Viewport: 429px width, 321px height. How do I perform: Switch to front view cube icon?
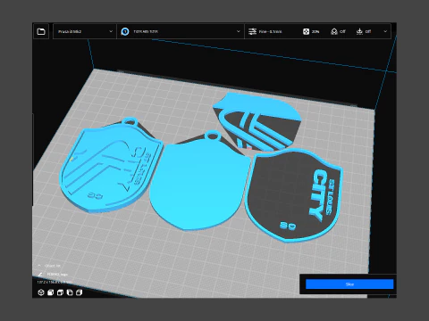51,292
